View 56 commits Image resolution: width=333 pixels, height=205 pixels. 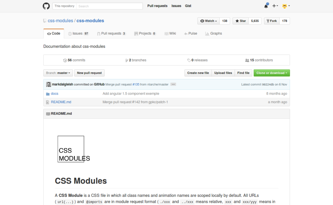tap(74, 60)
